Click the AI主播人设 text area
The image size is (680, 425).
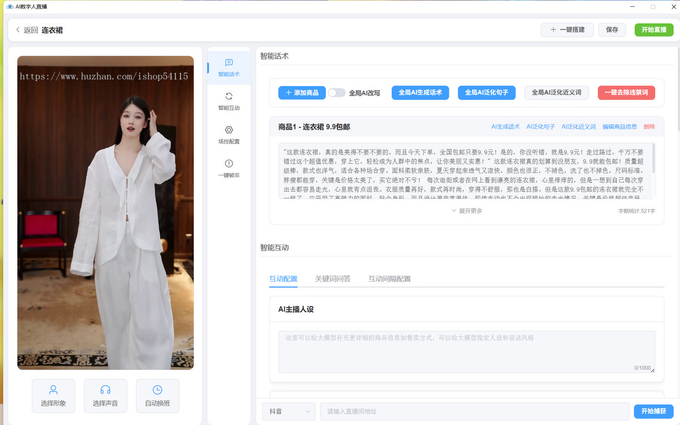[466, 352]
